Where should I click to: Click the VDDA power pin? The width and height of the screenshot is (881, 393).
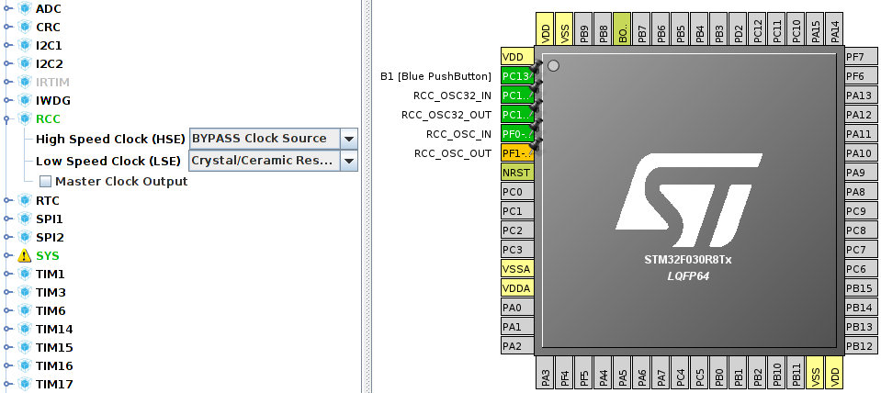click(517, 288)
